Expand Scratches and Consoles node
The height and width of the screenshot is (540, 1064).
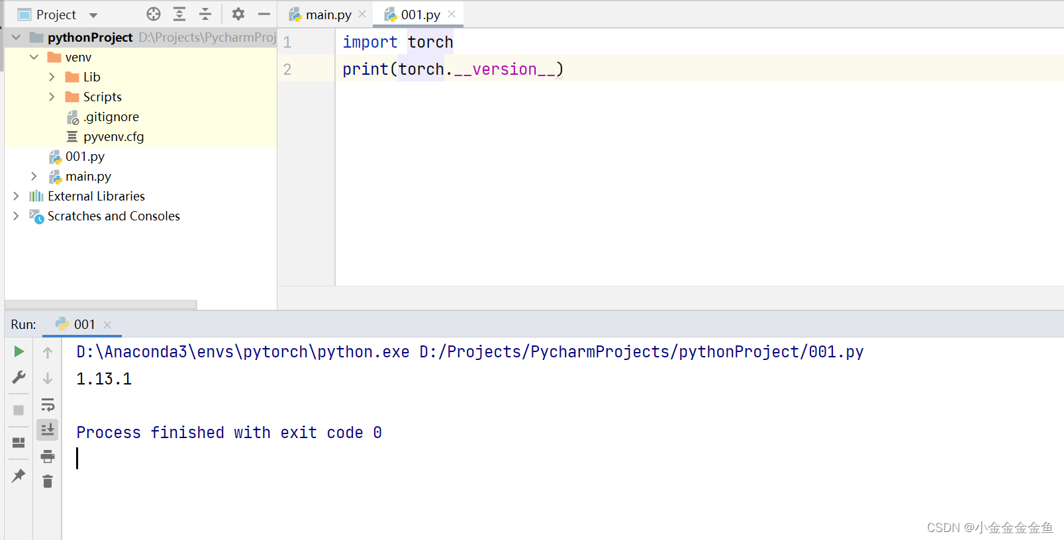[17, 216]
